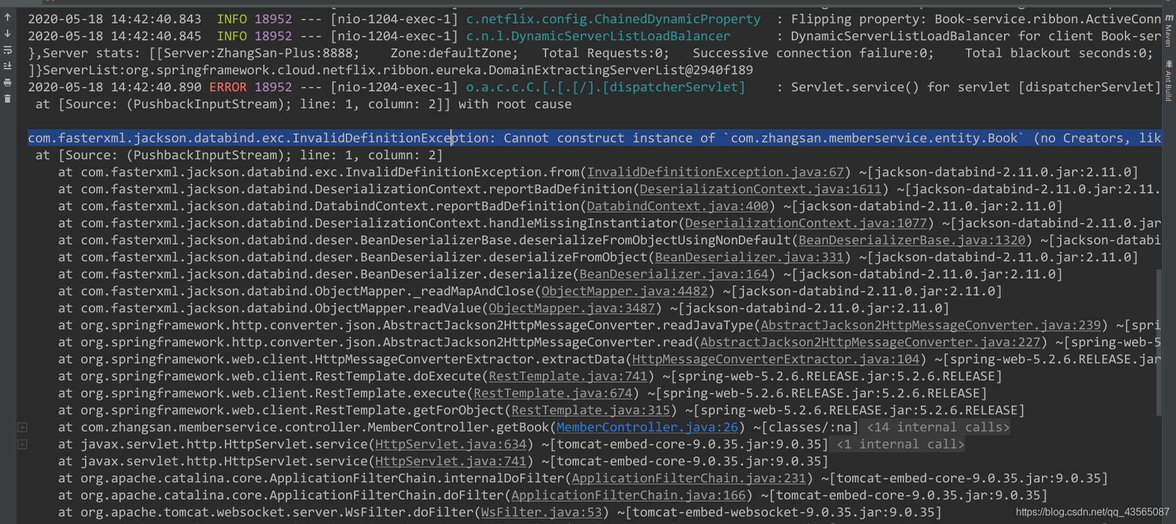Open InvalidDefinitionException.java:67 link
The image size is (1176, 524).
(x=716, y=172)
